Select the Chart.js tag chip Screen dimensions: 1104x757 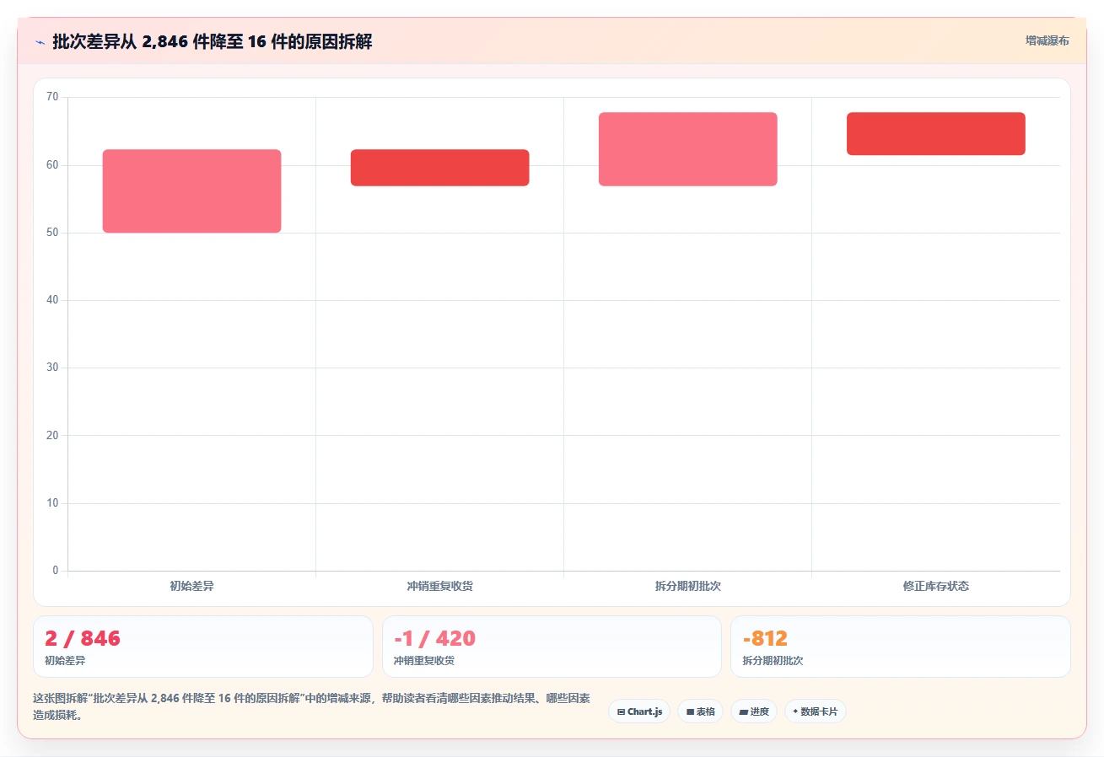(x=638, y=711)
